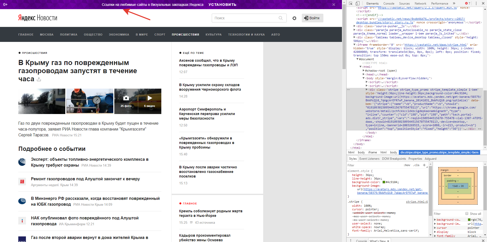Image resolution: width=487 pixels, height=242 pixels.
Task: Switch to the Elements tab
Action: [x=372, y=3]
